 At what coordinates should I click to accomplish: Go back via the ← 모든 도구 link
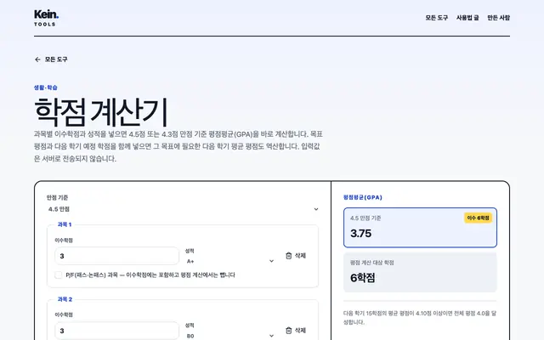pos(51,59)
